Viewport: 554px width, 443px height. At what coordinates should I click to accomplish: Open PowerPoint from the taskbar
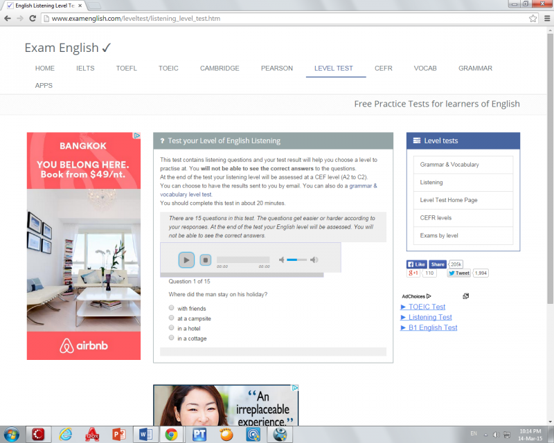[118, 434]
